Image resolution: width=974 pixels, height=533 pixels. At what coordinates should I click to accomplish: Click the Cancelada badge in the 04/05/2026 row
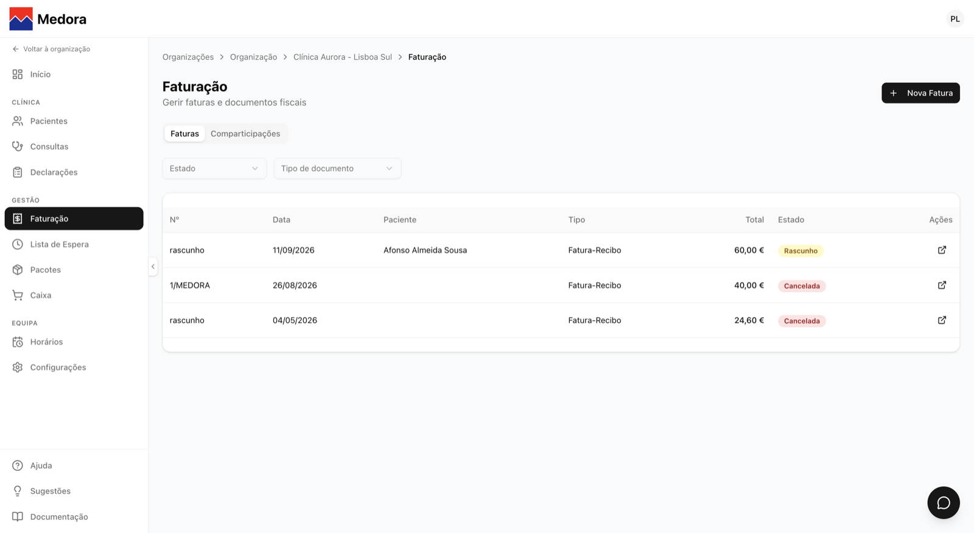(x=802, y=321)
